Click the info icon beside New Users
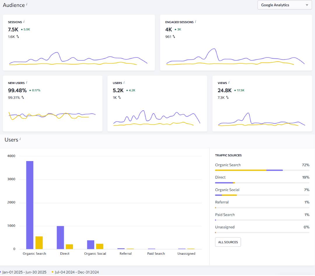Image resolution: width=315 pixels, height=276 pixels. (x=27, y=83)
